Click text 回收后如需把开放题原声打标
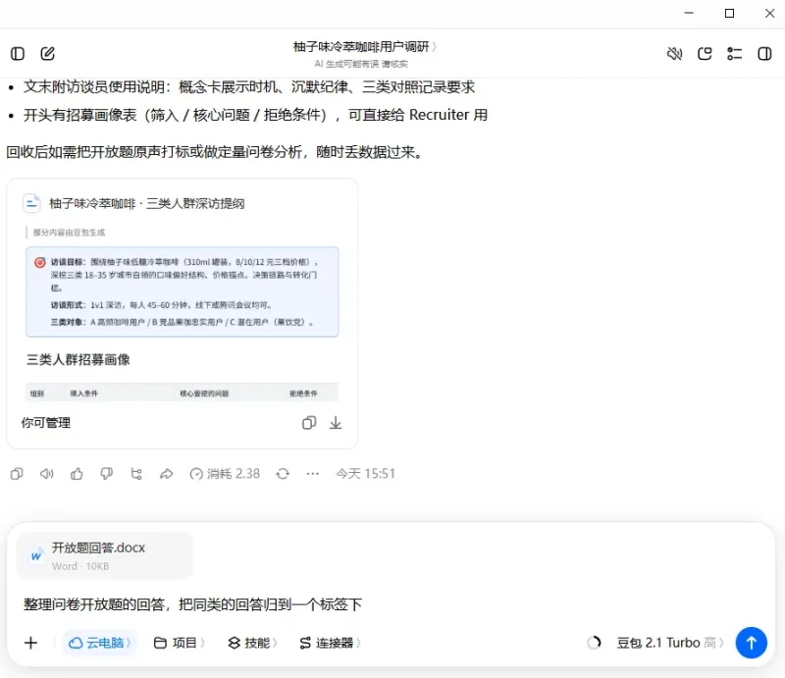The width and height of the screenshot is (785, 678). 215,152
